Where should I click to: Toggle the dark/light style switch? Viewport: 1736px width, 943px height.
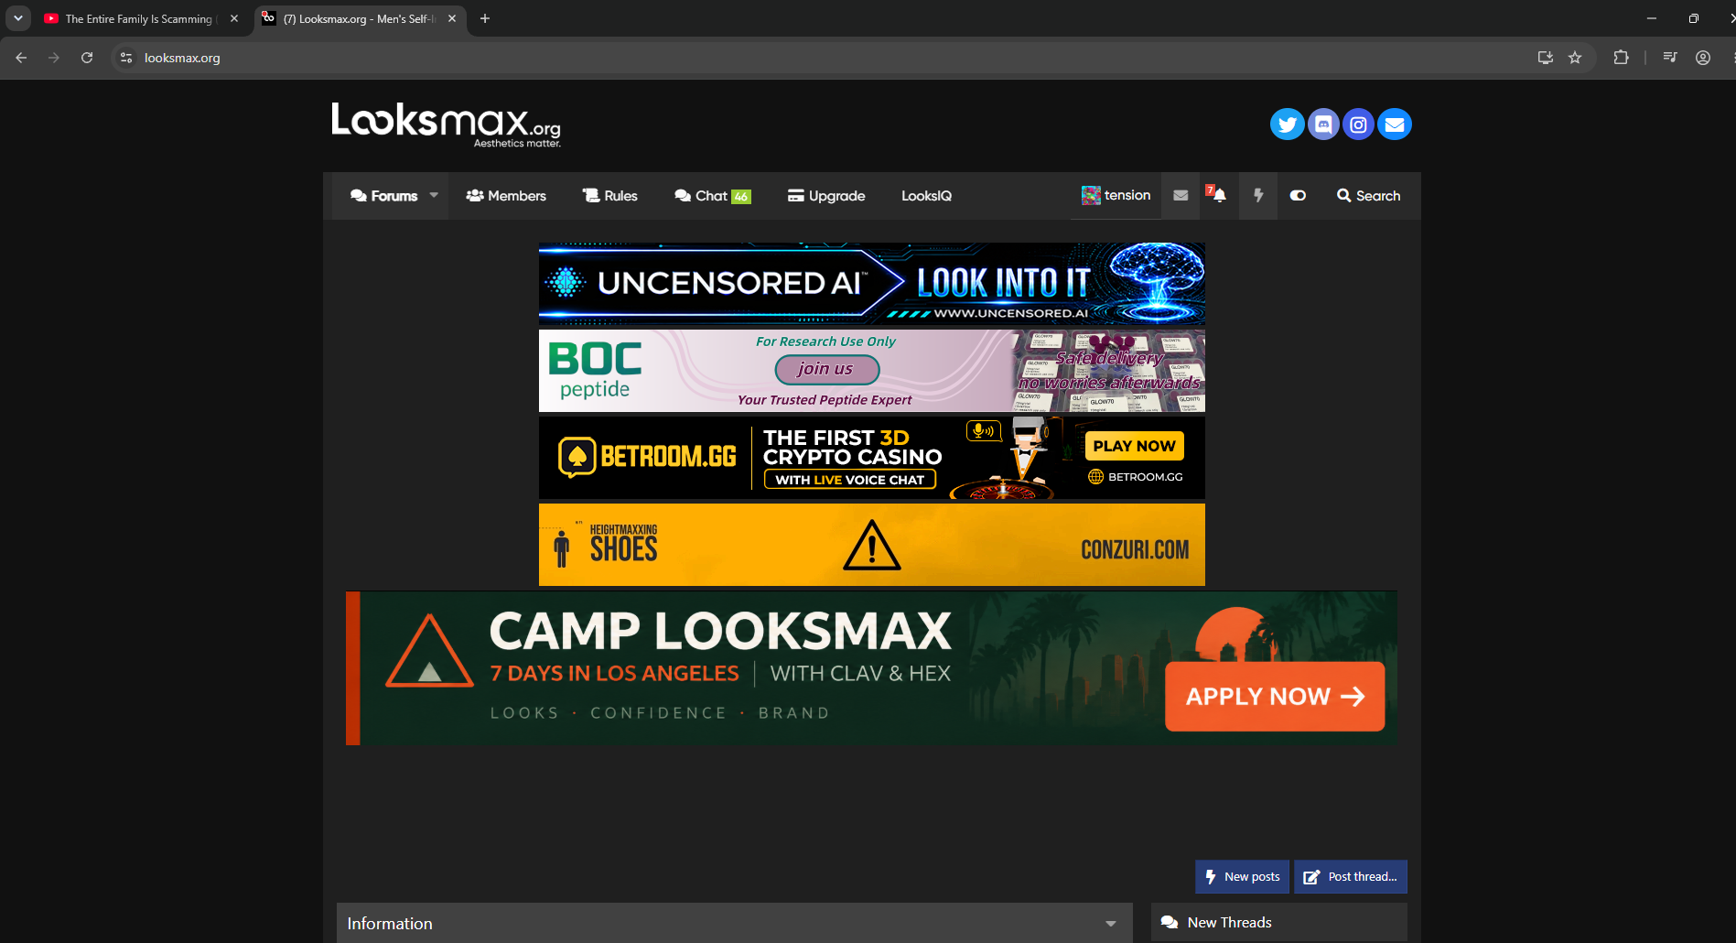[x=1298, y=195]
